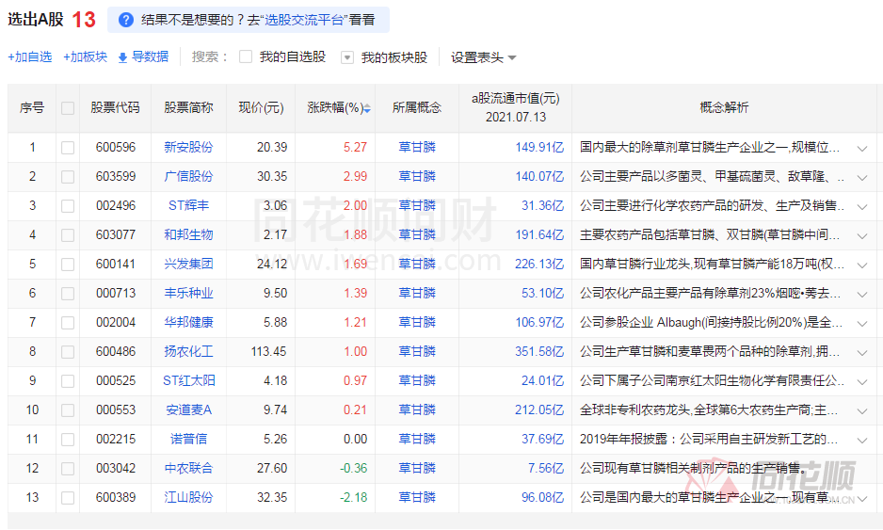883x530 pixels.
Task: Click the +加板块 link
Action: pyautogui.click(x=85, y=56)
